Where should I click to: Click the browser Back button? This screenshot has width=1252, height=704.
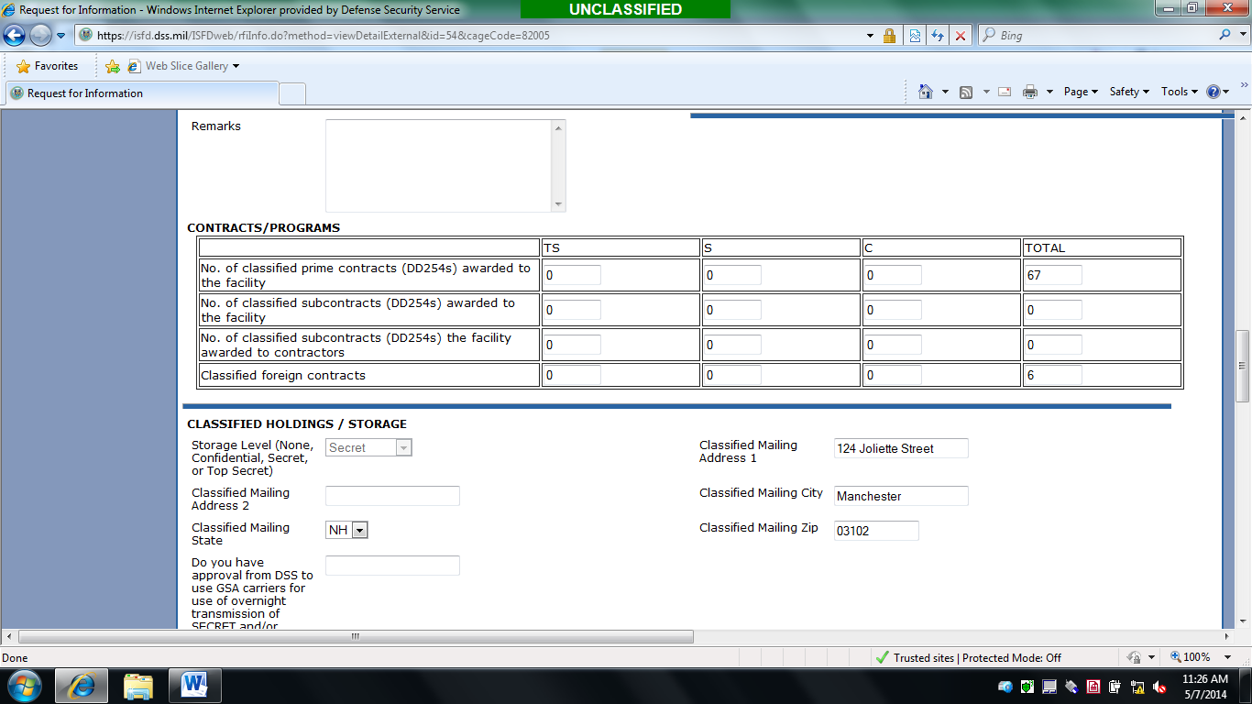pos(15,35)
